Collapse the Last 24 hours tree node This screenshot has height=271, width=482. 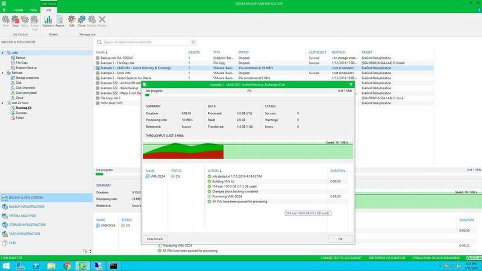[2, 103]
